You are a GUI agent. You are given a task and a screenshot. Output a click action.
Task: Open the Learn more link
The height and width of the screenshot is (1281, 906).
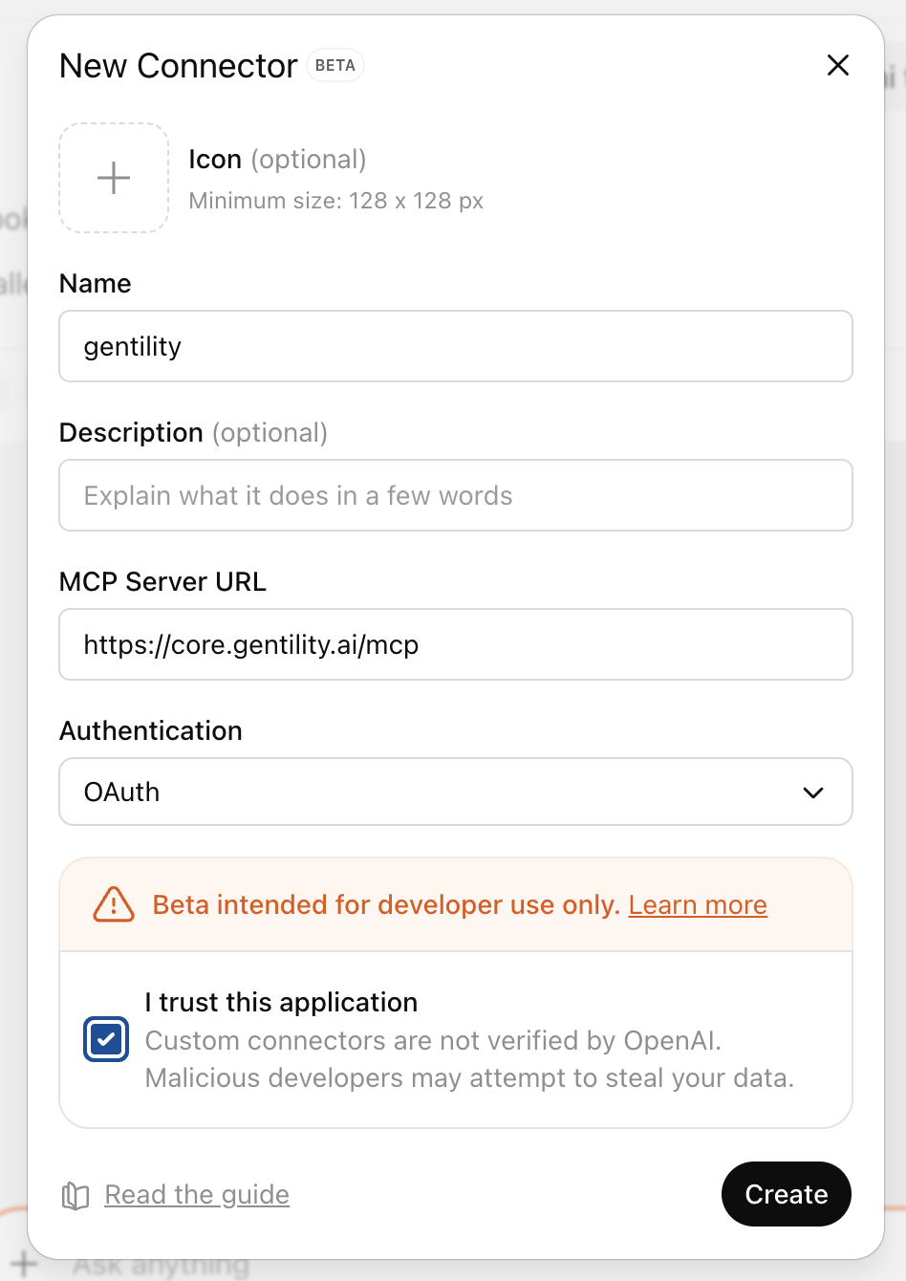[697, 904]
